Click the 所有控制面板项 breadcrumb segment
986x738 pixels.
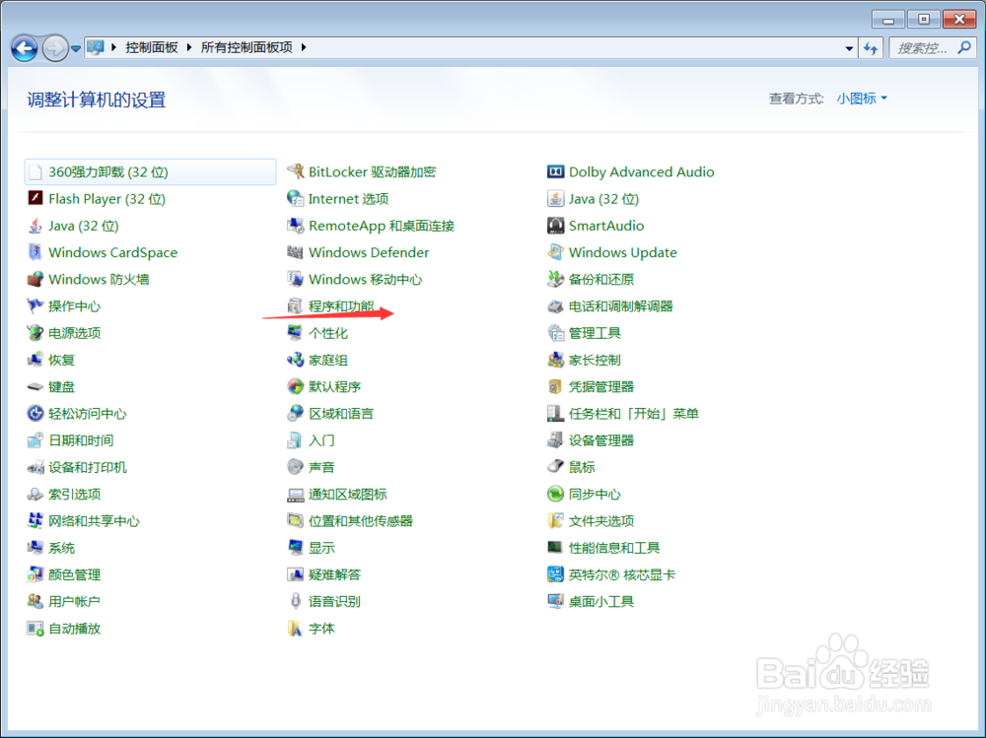[x=246, y=47]
